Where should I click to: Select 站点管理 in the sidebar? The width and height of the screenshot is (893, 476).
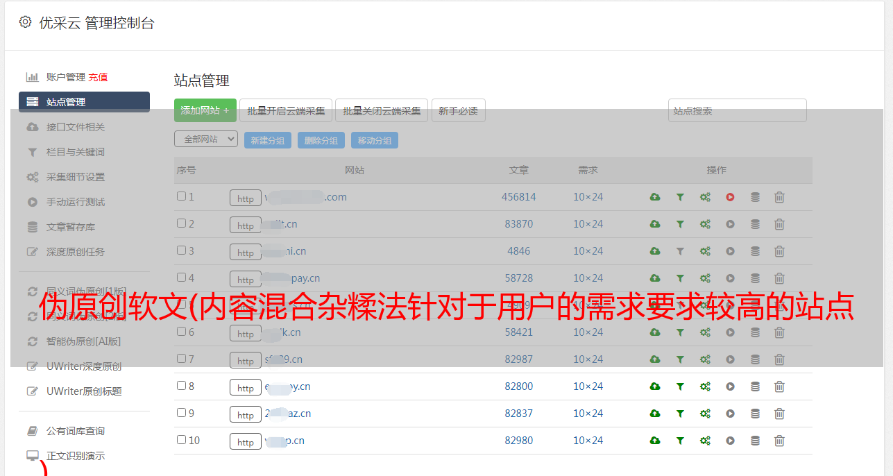(84, 102)
